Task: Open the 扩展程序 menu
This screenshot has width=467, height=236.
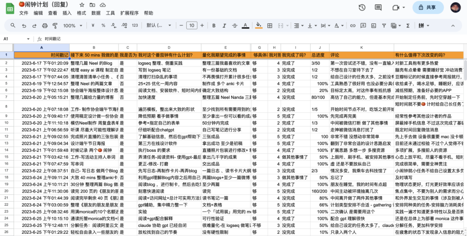Action: (129, 13)
